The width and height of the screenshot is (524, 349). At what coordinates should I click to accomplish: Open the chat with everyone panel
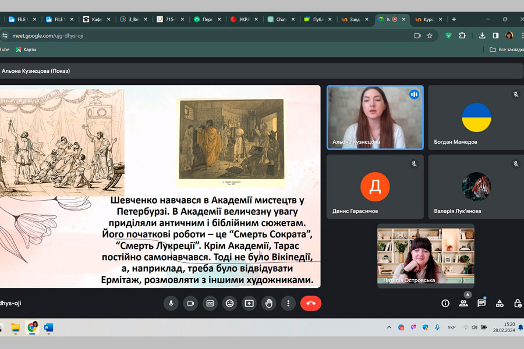click(x=481, y=303)
